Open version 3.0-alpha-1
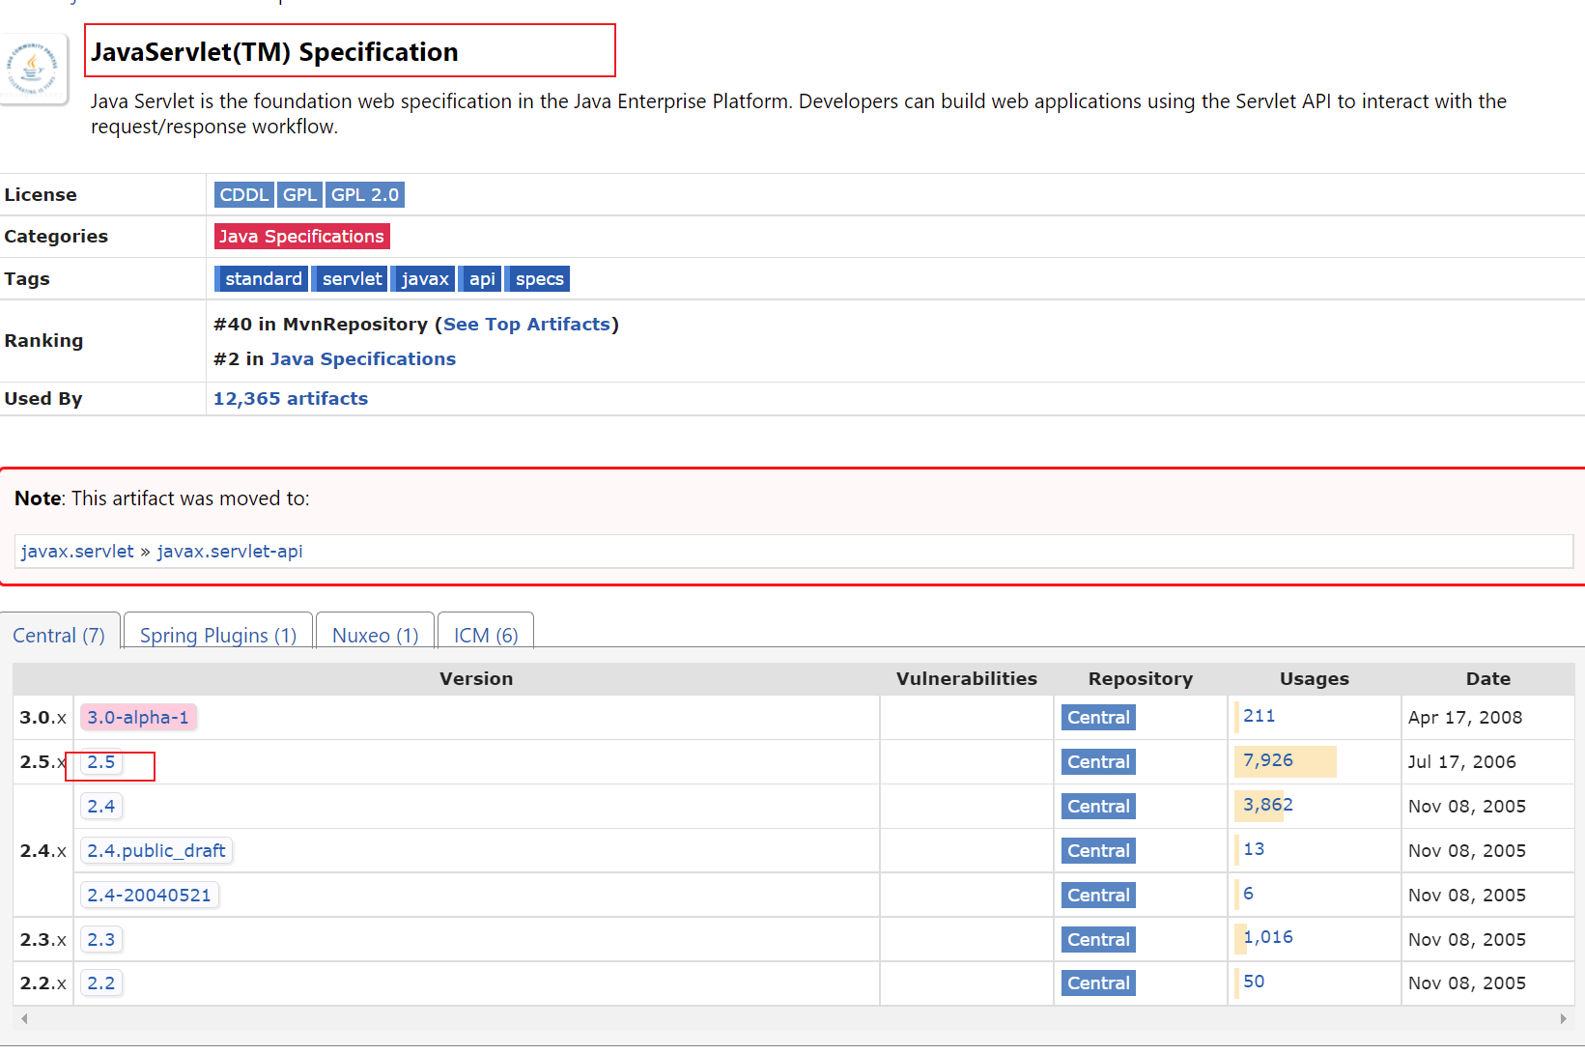The height and width of the screenshot is (1054, 1585). pyautogui.click(x=138, y=718)
